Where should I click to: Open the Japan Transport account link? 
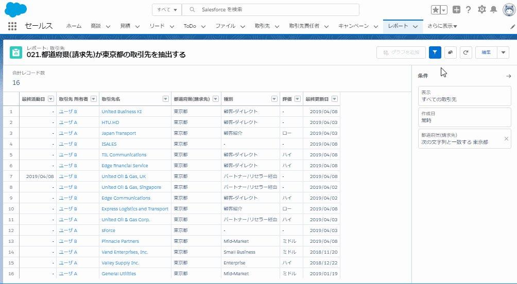coord(119,133)
